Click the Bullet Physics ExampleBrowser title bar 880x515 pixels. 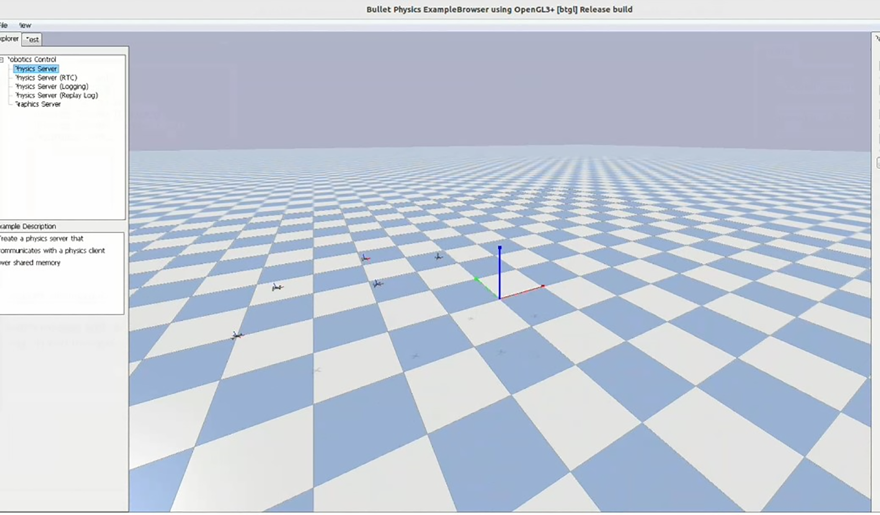click(x=499, y=9)
